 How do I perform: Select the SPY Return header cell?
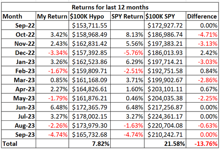coord(127,16)
